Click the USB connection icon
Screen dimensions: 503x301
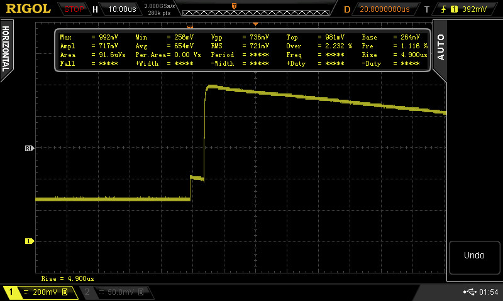468,292
